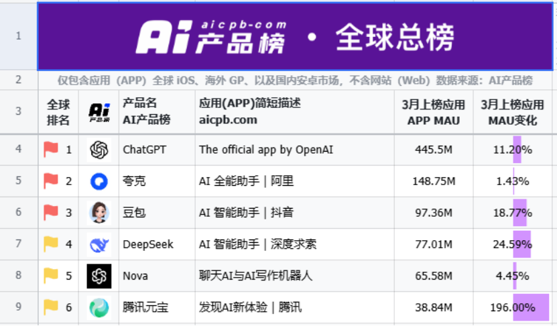The image size is (557, 326).
Task: Click the yellow flag beside rank 5
Action: click(51, 276)
